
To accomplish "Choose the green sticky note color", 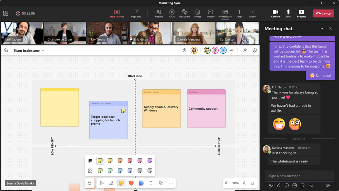I will [x=100, y=171].
